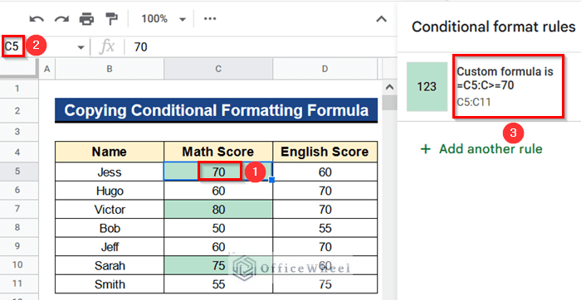581x300 pixels.
Task: Click the fx function icon
Action: pyautogui.click(x=107, y=47)
